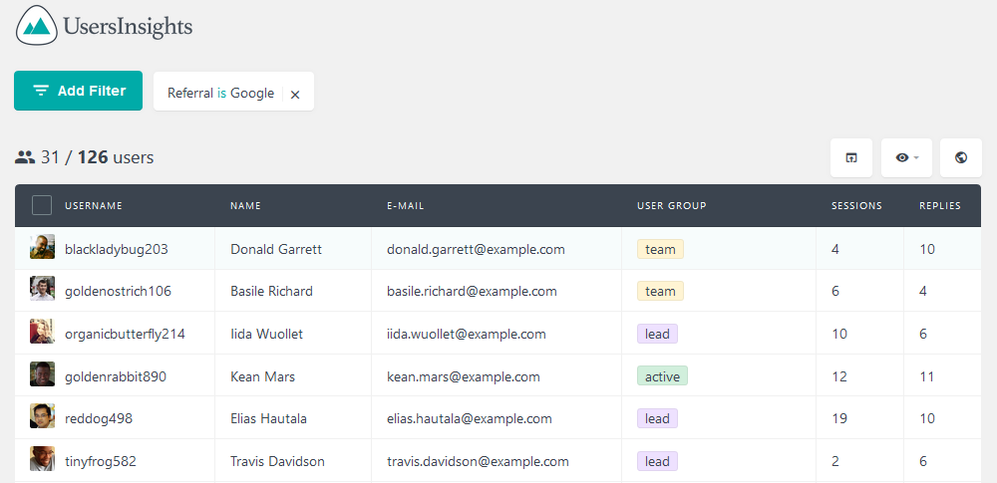Open the export users icon button

point(851,157)
